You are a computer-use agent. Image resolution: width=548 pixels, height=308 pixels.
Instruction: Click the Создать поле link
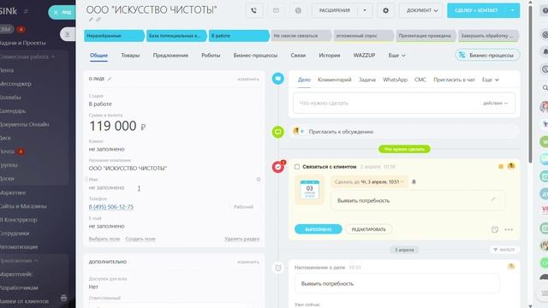[140, 239]
